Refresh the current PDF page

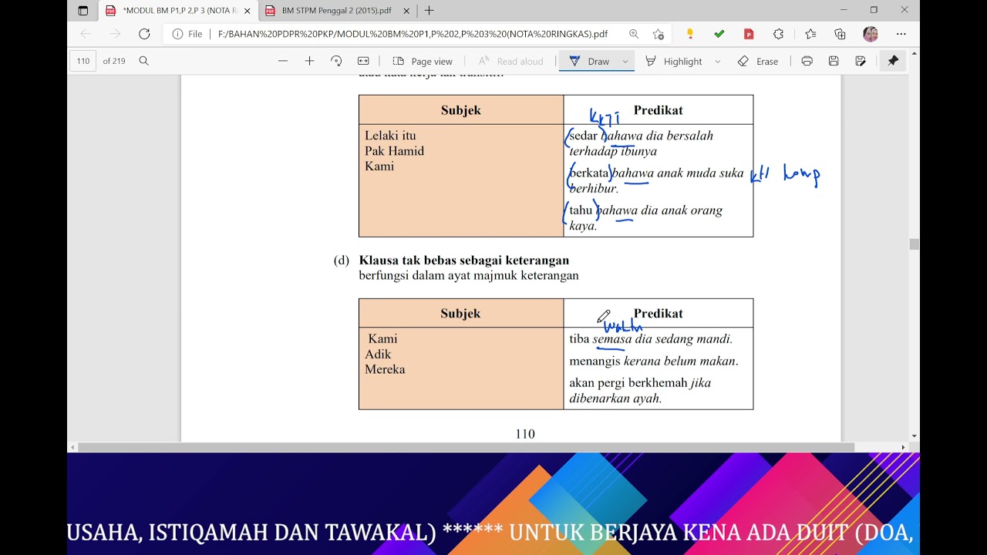point(144,34)
